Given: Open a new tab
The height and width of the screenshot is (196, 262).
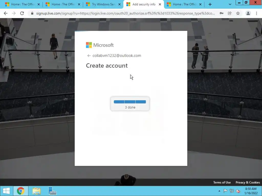Looking at the screenshot, I should point(210,5).
